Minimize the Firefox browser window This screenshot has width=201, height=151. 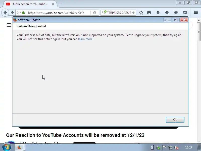180,3
